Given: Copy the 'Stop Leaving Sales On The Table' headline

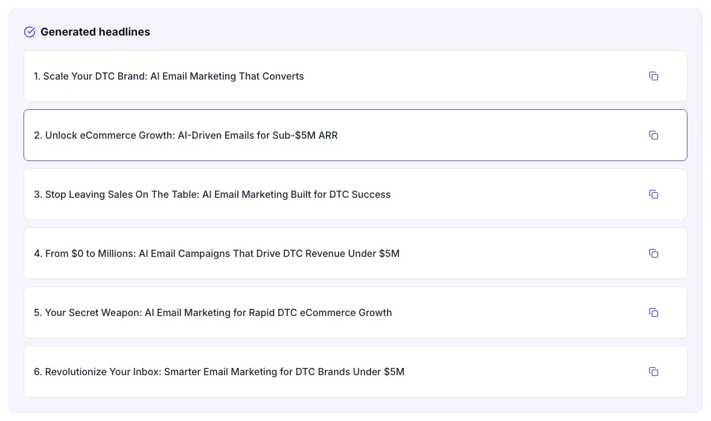Looking at the screenshot, I should pyautogui.click(x=654, y=194).
